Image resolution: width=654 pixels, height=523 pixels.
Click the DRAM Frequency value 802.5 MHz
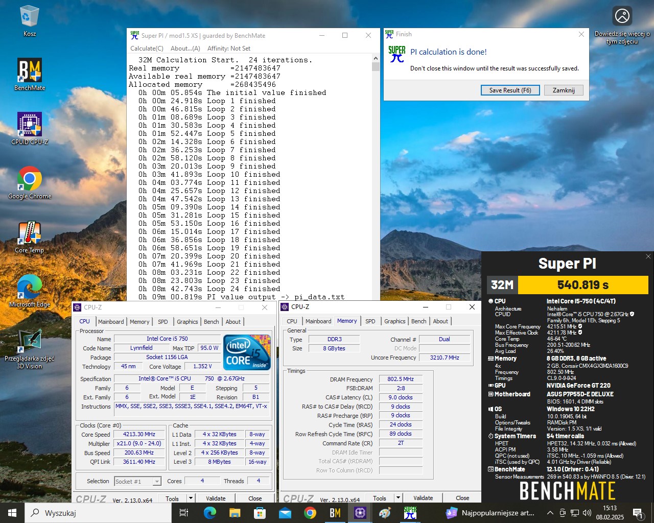(401, 379)
